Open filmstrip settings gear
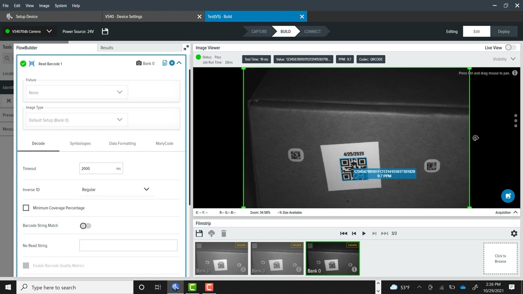Image resolution: width=523 pixels, height=294 pixels. pyautogui.click(x=514, y=234)
